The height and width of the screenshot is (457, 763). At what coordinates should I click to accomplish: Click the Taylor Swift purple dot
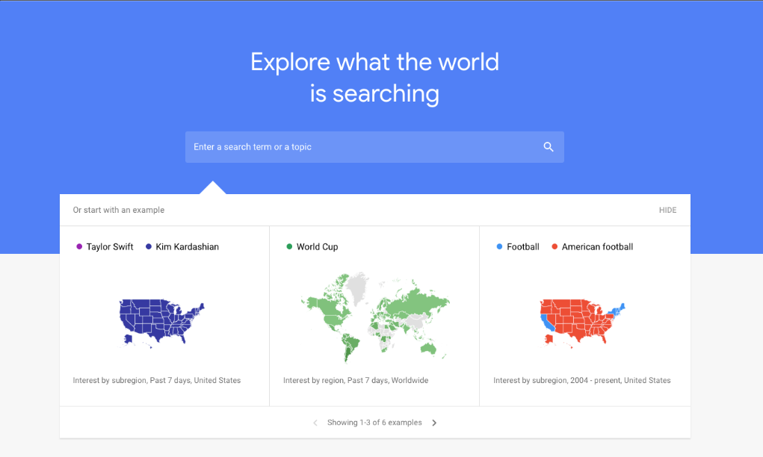[x=79, y=247]
